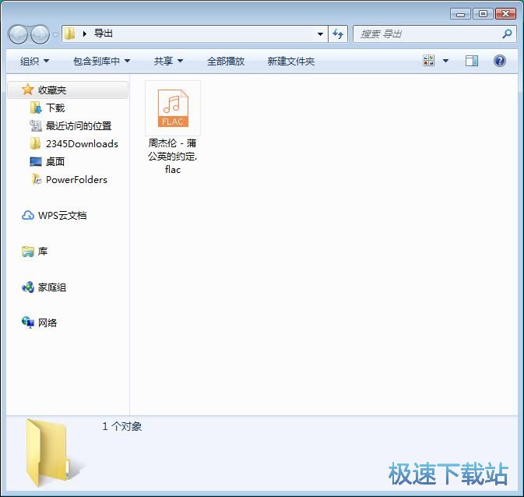Click the Back navigation arrow

pos(18,34)
